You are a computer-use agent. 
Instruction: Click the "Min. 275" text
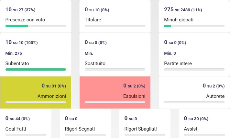(x=14, y=53)
